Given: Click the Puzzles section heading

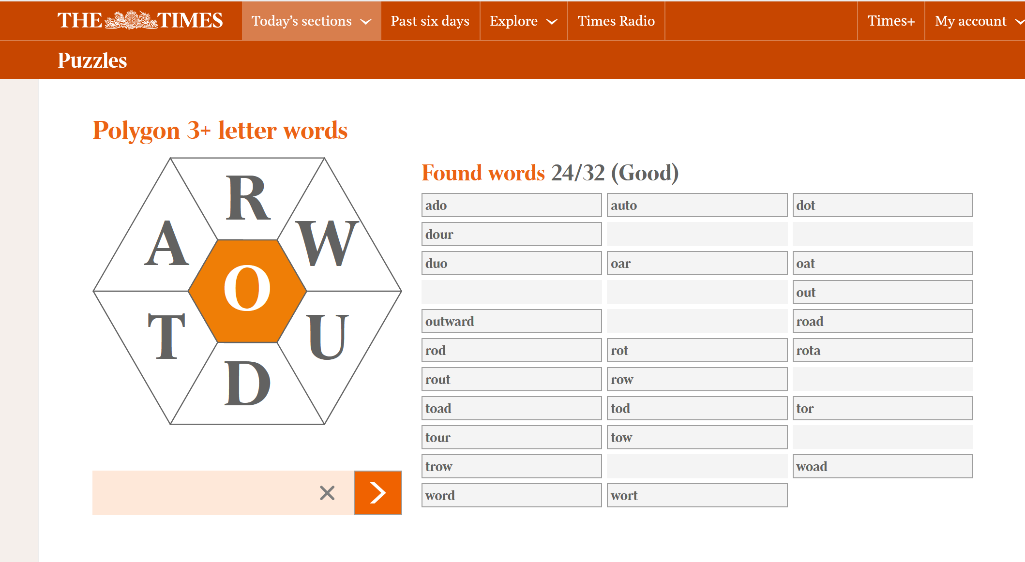Looking at the screenshot, I should (92, 60).
